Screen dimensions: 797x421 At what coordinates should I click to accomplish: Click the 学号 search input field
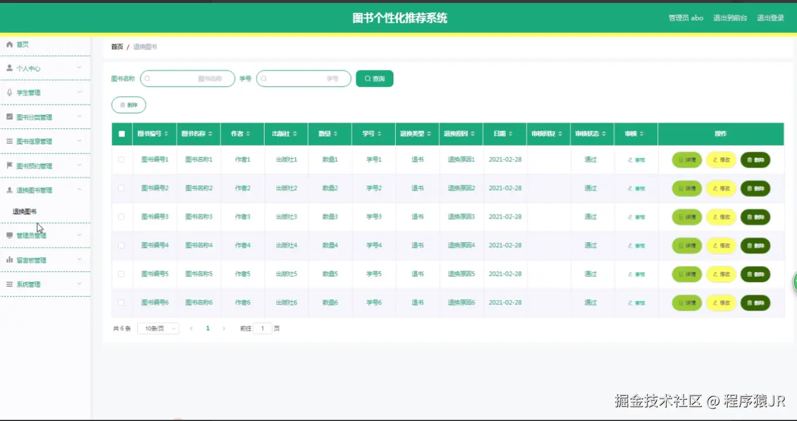[x=304, y=79]
